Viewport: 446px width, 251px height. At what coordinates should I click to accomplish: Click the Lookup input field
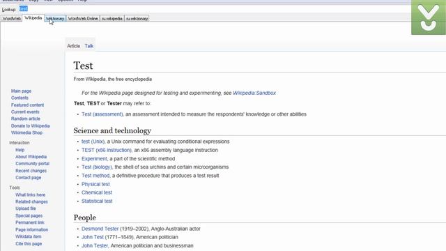[x=213, y=9]
